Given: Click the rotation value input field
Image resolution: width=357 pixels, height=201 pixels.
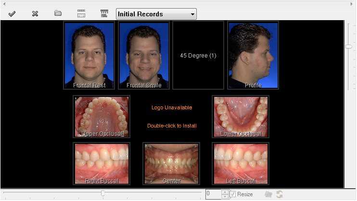Looking at the screenshot, I should click(x=213, y=194).
